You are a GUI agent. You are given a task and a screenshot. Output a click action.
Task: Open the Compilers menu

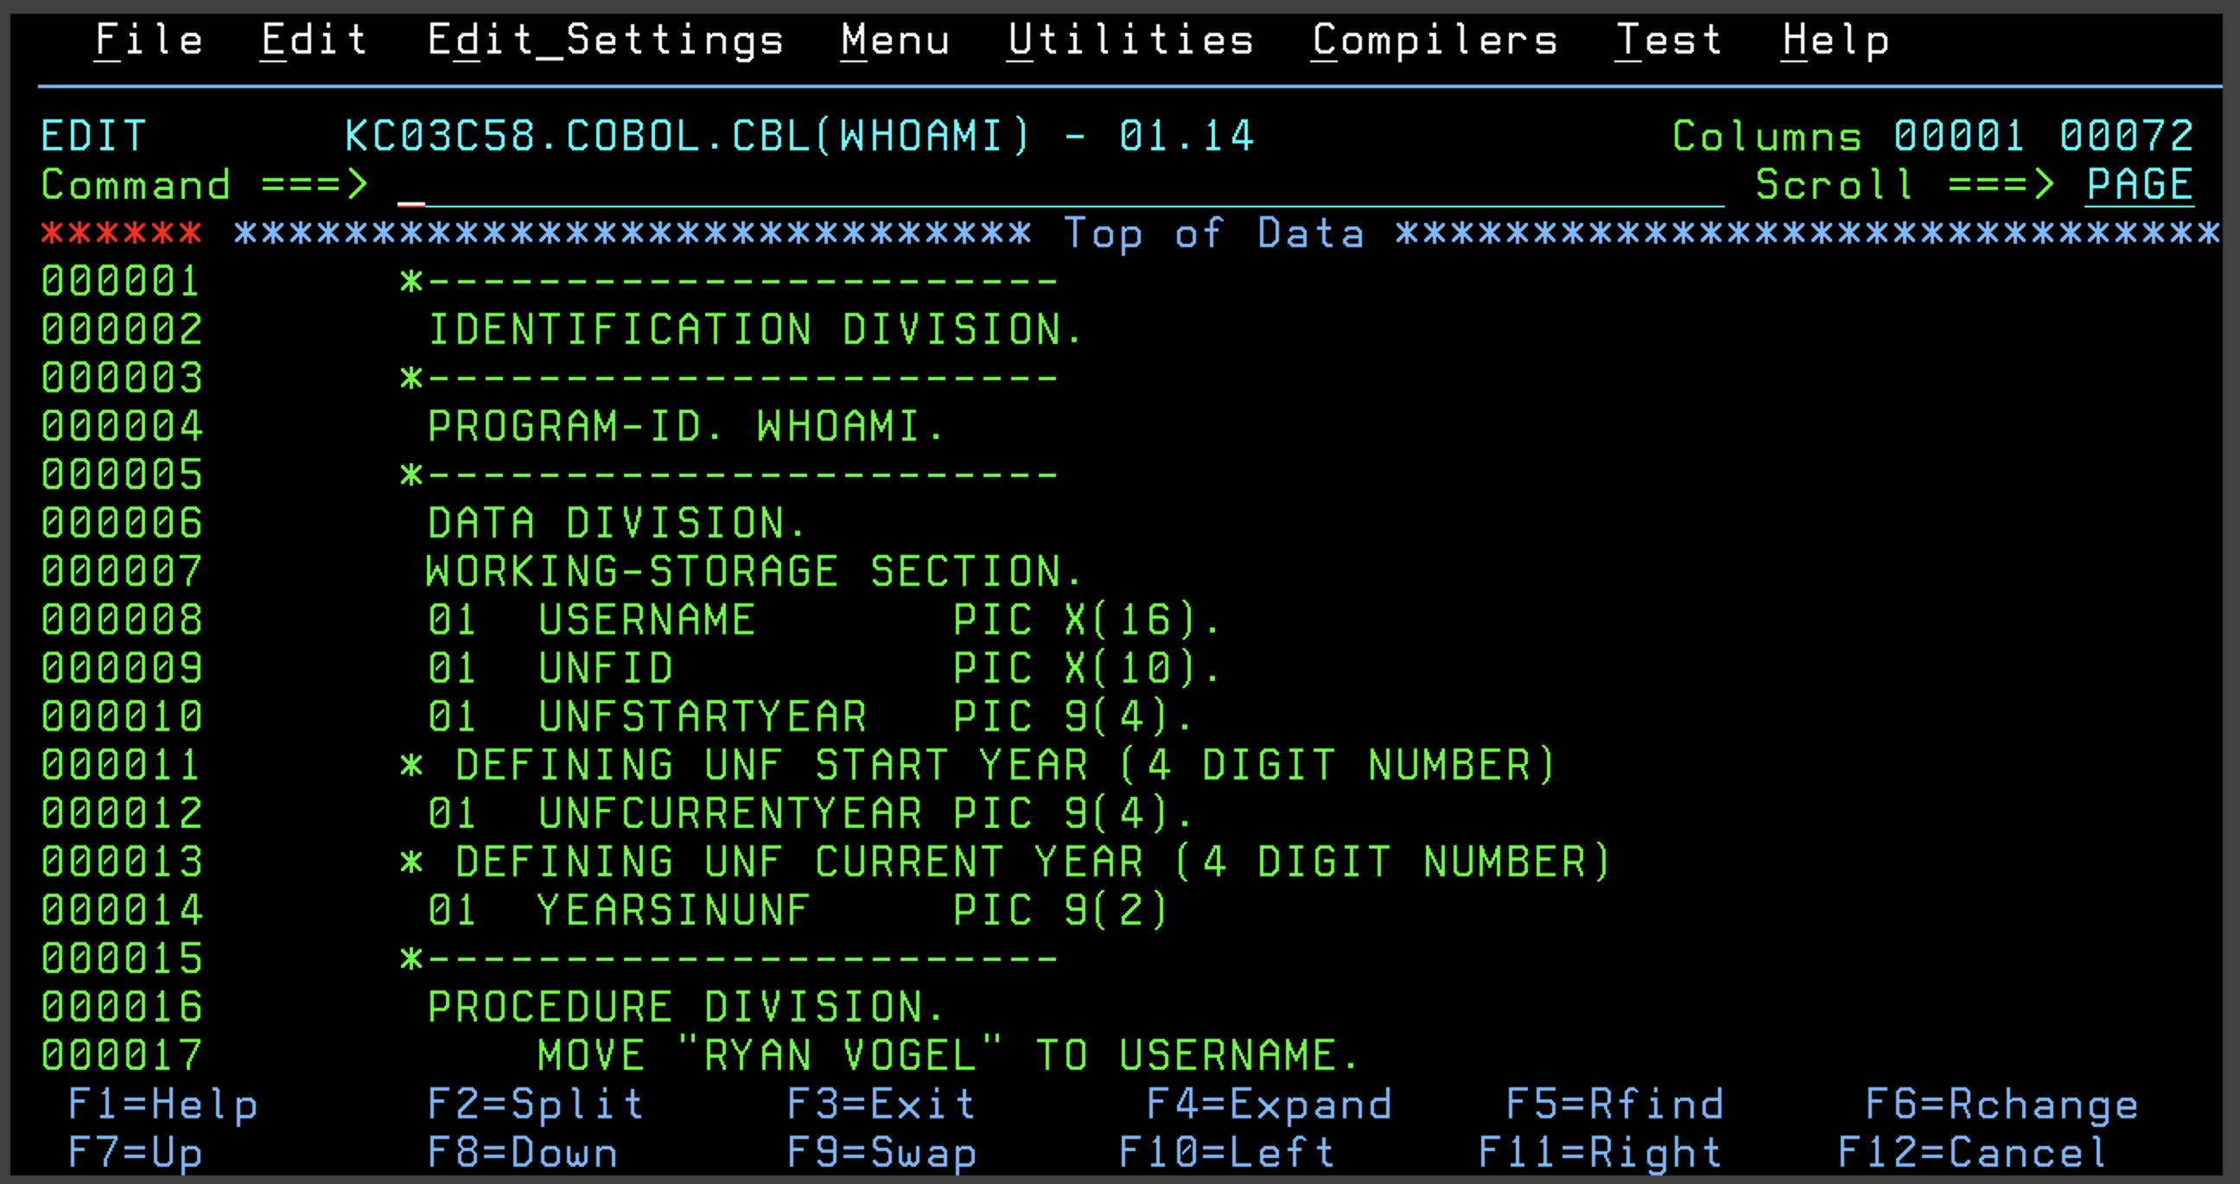pos(1435,40)
